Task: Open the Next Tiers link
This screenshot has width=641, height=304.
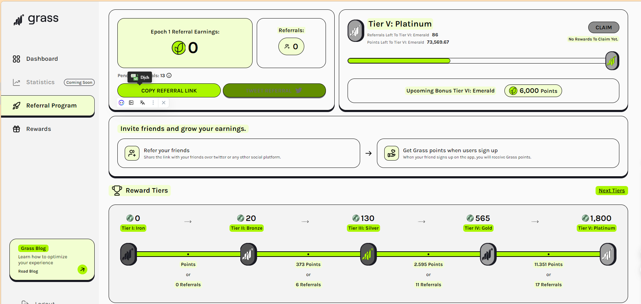Action: pos(612,191)
